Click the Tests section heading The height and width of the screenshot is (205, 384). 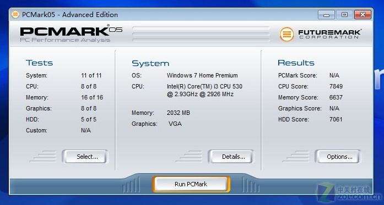[x=39, y=63]
